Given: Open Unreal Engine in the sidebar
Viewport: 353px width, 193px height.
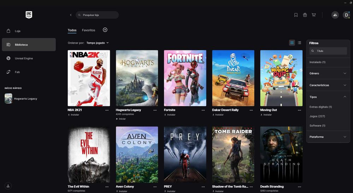Looking at the screenshot, I should point(29,58).
